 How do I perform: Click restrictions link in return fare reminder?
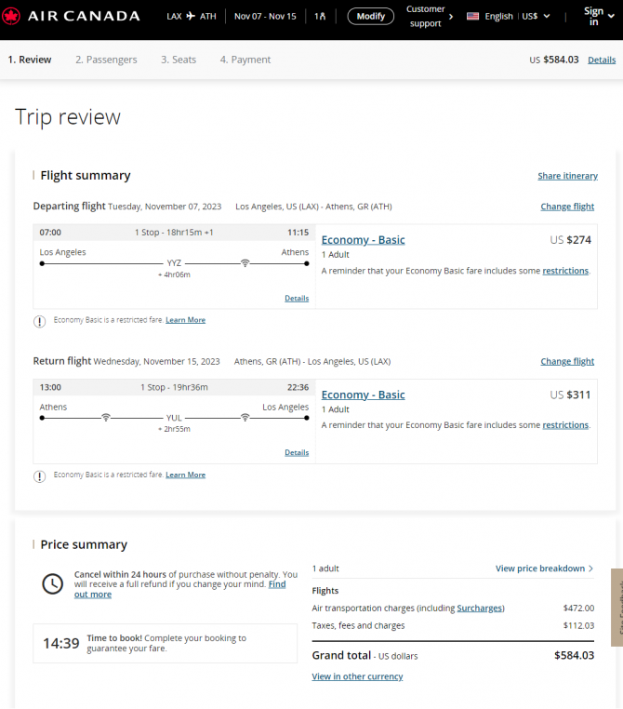565,425
